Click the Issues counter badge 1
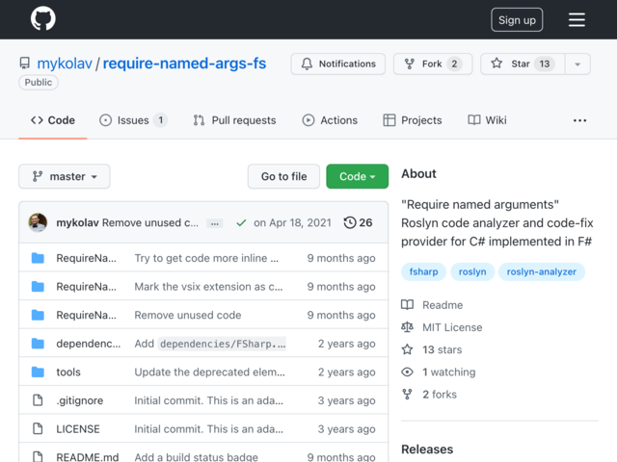The width and height of the screenshot is (617, 462). tap(161, 120)
